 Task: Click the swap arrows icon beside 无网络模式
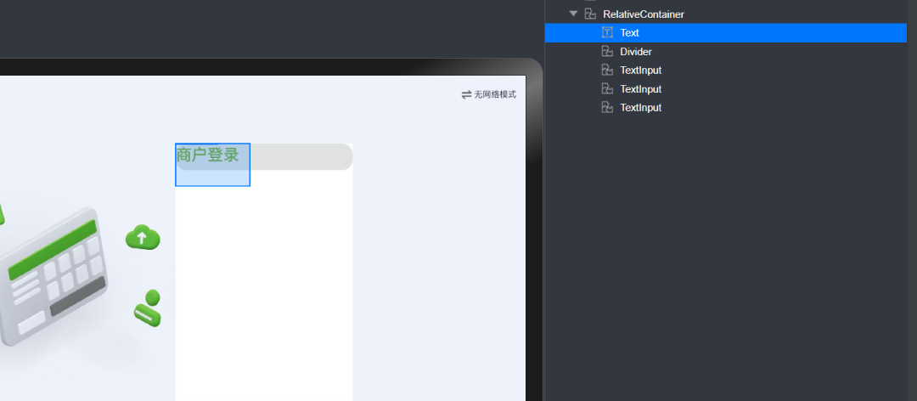(x=466, y=94)
